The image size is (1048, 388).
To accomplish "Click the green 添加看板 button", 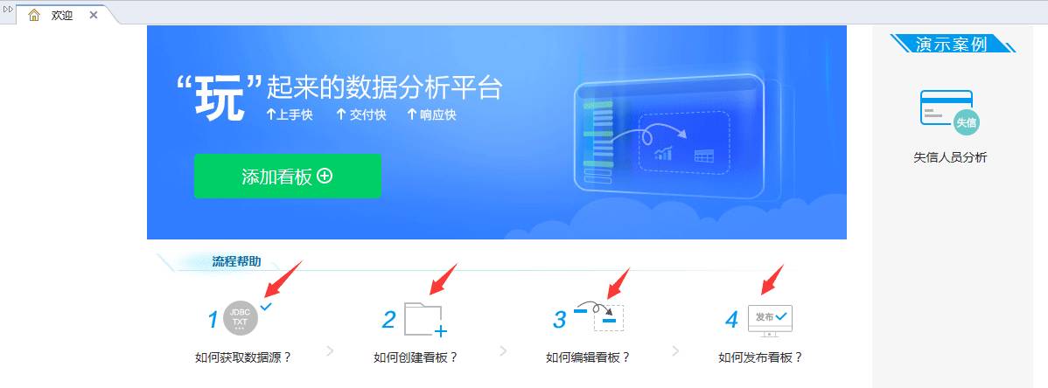I will [x=288, y=176].
